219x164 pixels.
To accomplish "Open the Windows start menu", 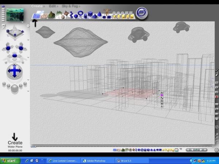I will [10, 161].
